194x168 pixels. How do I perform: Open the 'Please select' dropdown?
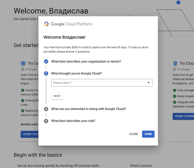tap(102, 83)
